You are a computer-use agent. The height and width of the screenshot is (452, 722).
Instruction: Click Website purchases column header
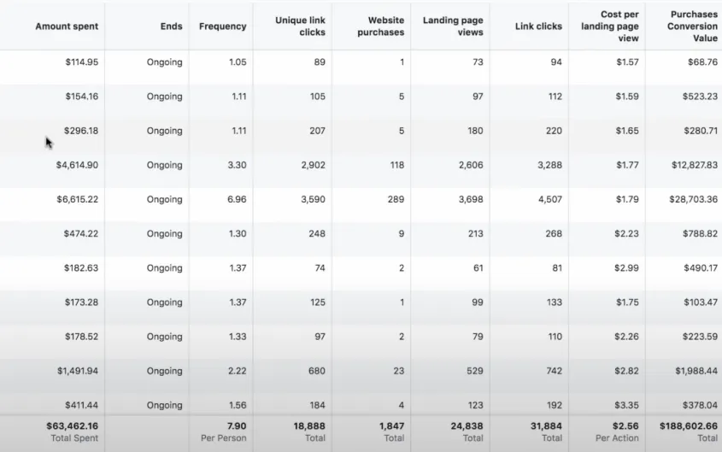tap(381, 26)
